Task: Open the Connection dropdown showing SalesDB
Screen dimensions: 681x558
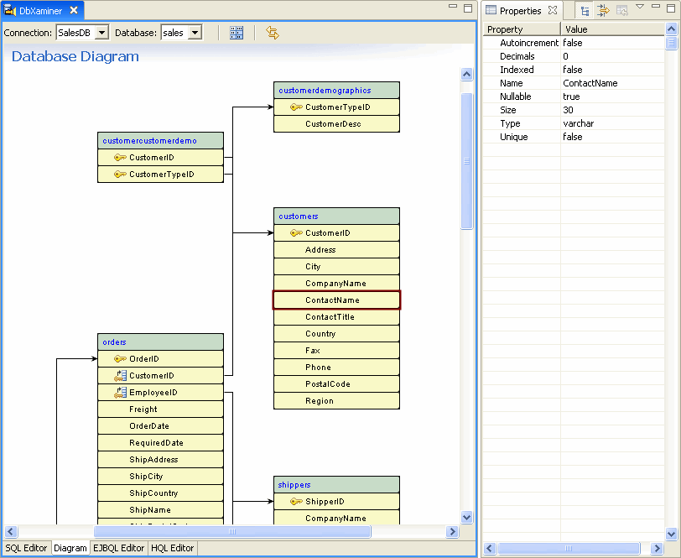Action: 103,32
